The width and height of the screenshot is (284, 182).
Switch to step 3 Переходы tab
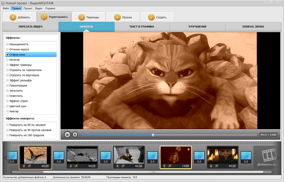click(x=89, y=18)
